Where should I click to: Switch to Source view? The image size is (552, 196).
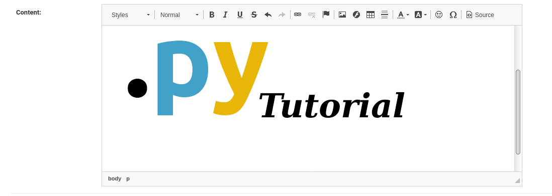[480, 15]
